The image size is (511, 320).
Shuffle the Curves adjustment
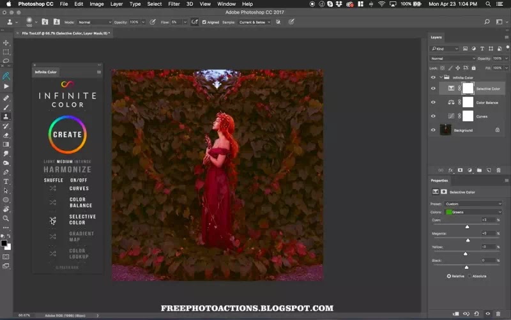53,188
